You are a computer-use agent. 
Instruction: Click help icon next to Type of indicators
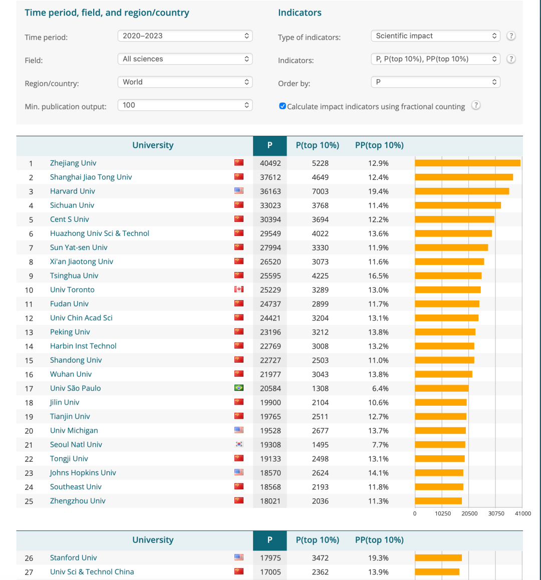pos(511,36)
